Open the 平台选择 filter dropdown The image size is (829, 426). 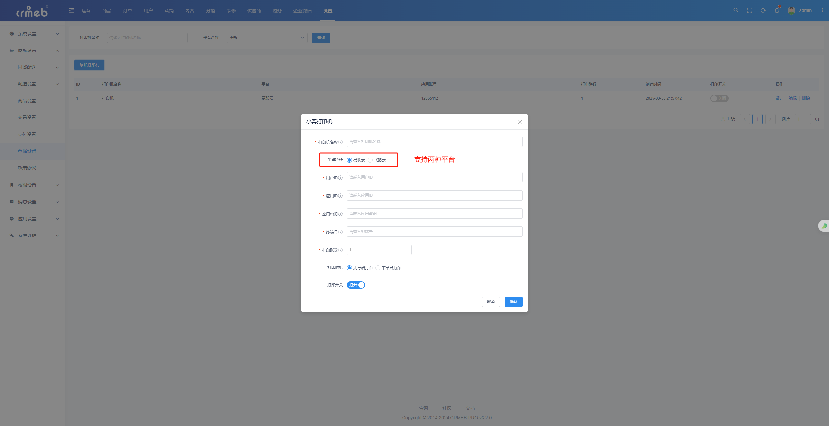tap(267, 38)
